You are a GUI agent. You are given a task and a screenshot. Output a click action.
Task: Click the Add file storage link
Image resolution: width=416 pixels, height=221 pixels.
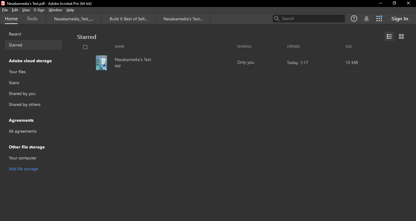[x=23, y=169]
